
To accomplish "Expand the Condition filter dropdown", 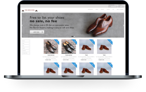I will pyautogui.click(x=26, y=51).
